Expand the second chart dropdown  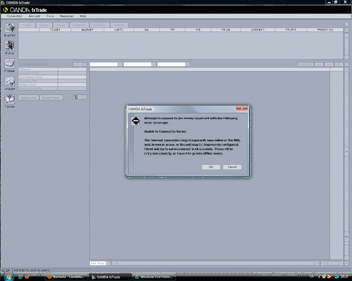pos(154,64)
